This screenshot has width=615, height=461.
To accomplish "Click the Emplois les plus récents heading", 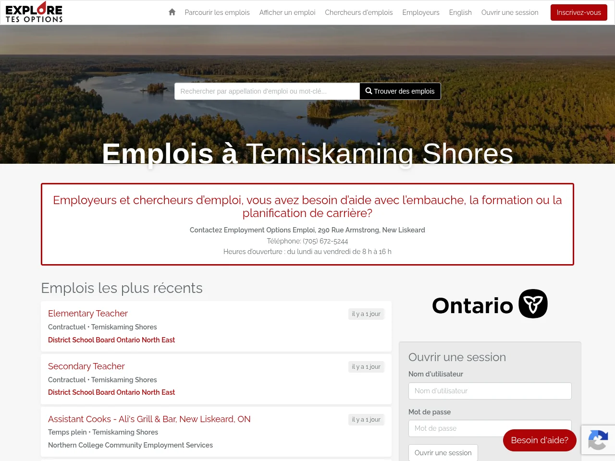I will point(122,288).
